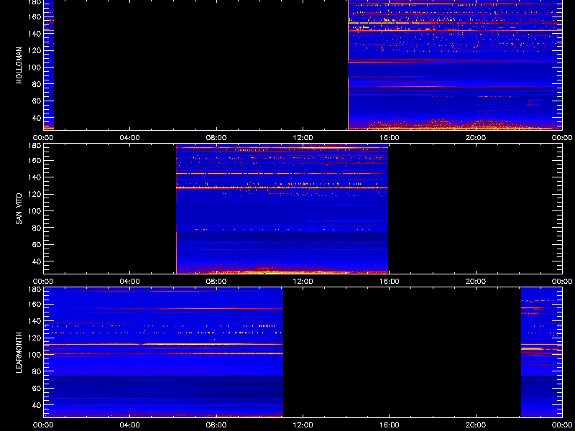Image resolution: width=575 pixels, height=431 pixels.
Task: Click the 80 frequency tick on San Vito axis
Action: pyautogui.click(x=37, y=228)
